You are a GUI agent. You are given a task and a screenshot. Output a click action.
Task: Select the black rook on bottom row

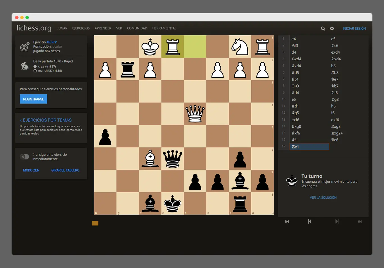tap(240, 203)
